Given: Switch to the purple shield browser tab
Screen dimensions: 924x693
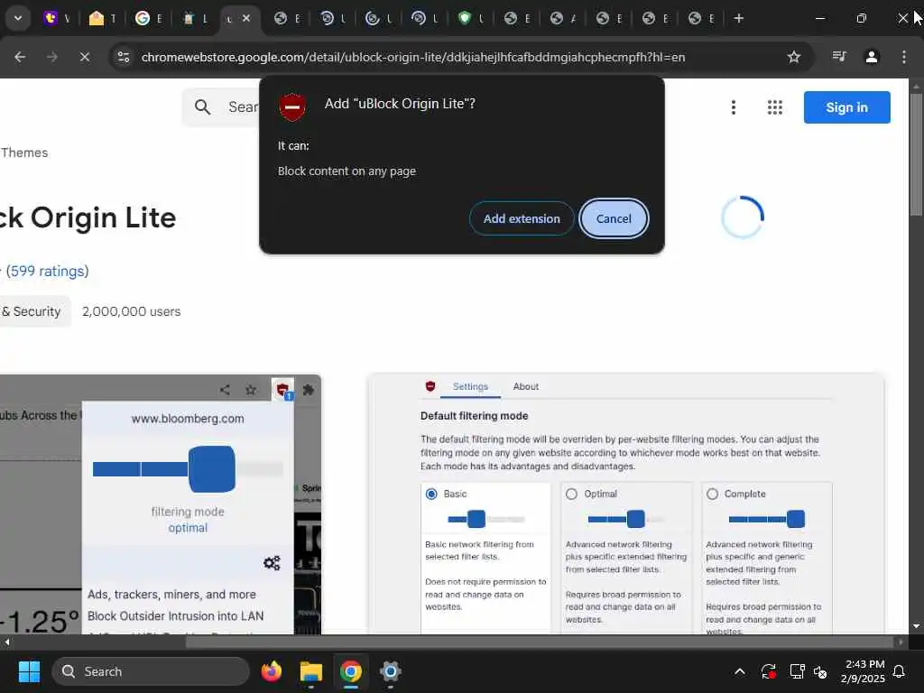Looking at the screenshot, I should coord(51,18).
